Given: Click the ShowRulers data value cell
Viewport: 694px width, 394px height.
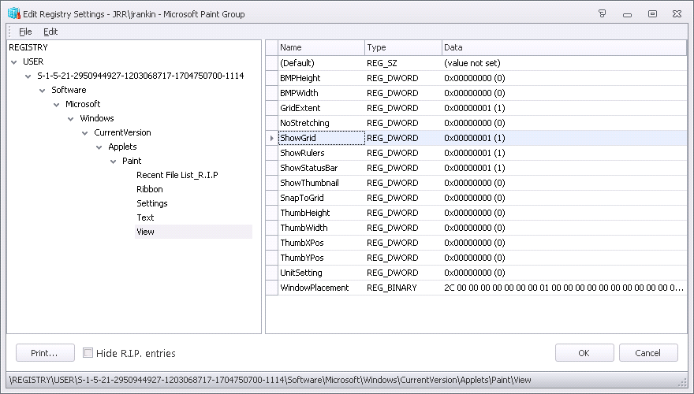Looking at the screenshot, I should (x=565, y=153).
